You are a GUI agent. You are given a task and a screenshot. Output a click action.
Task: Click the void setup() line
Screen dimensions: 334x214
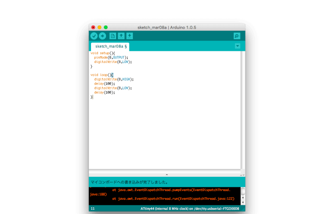tap(103, 53)
